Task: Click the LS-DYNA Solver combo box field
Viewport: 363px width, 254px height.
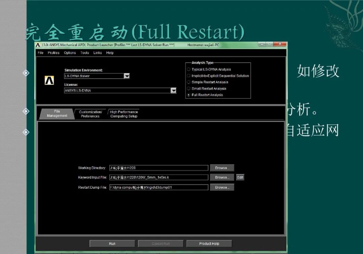Action: (x=94, y=76)
